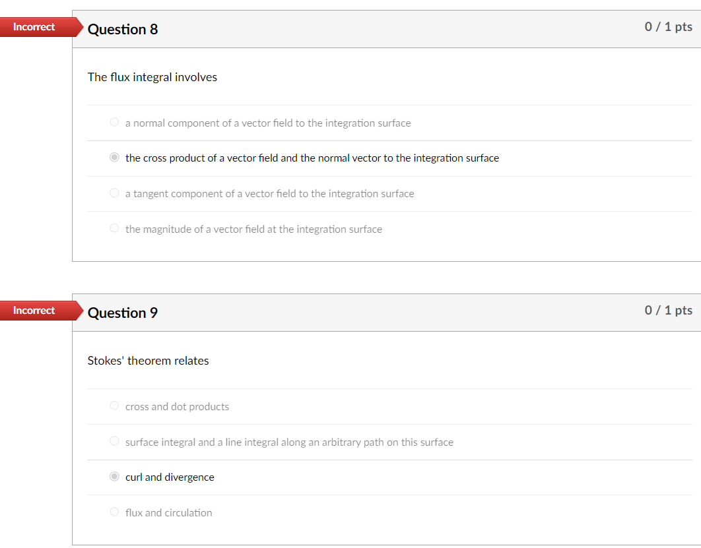Image resolution: width=701 pixels, height=548 pixels.
Task: Click the 'Question 8' heading
Action: click(123, 29)
